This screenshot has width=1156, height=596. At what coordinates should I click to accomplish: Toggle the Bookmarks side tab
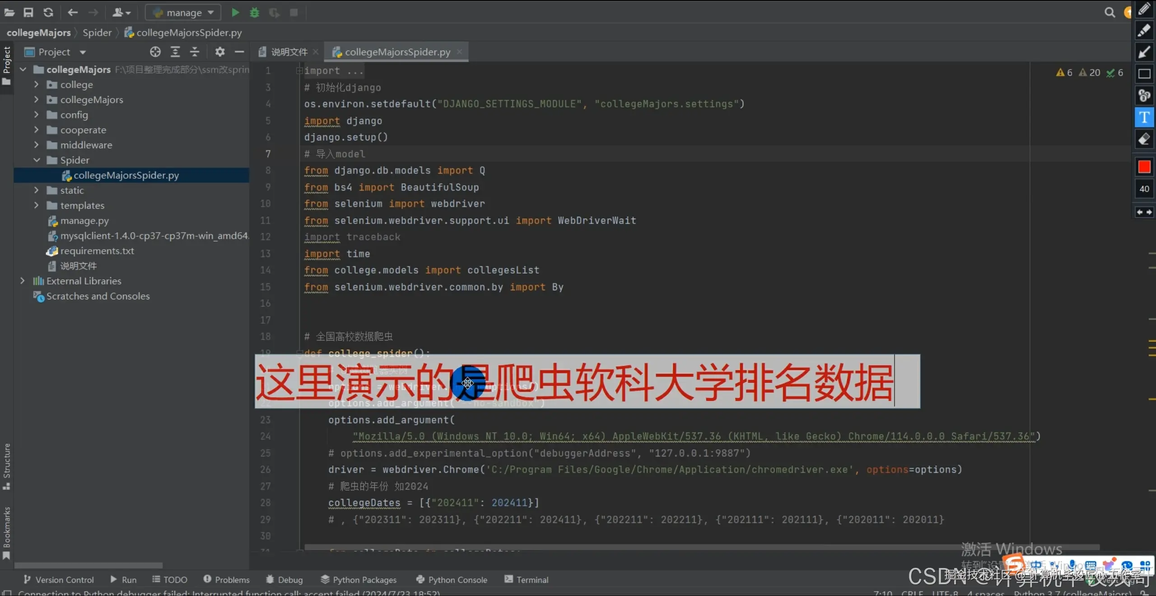pos(6,533)
